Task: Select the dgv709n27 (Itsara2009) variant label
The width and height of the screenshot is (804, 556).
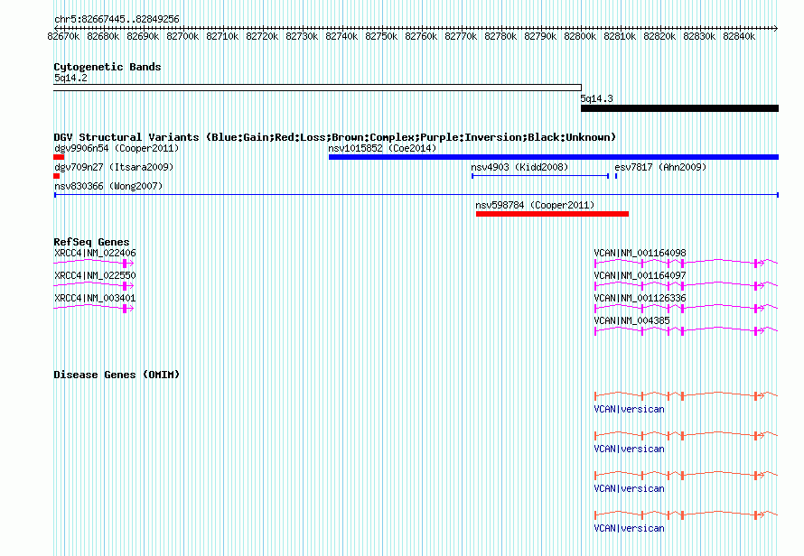Action: [114, 167]
